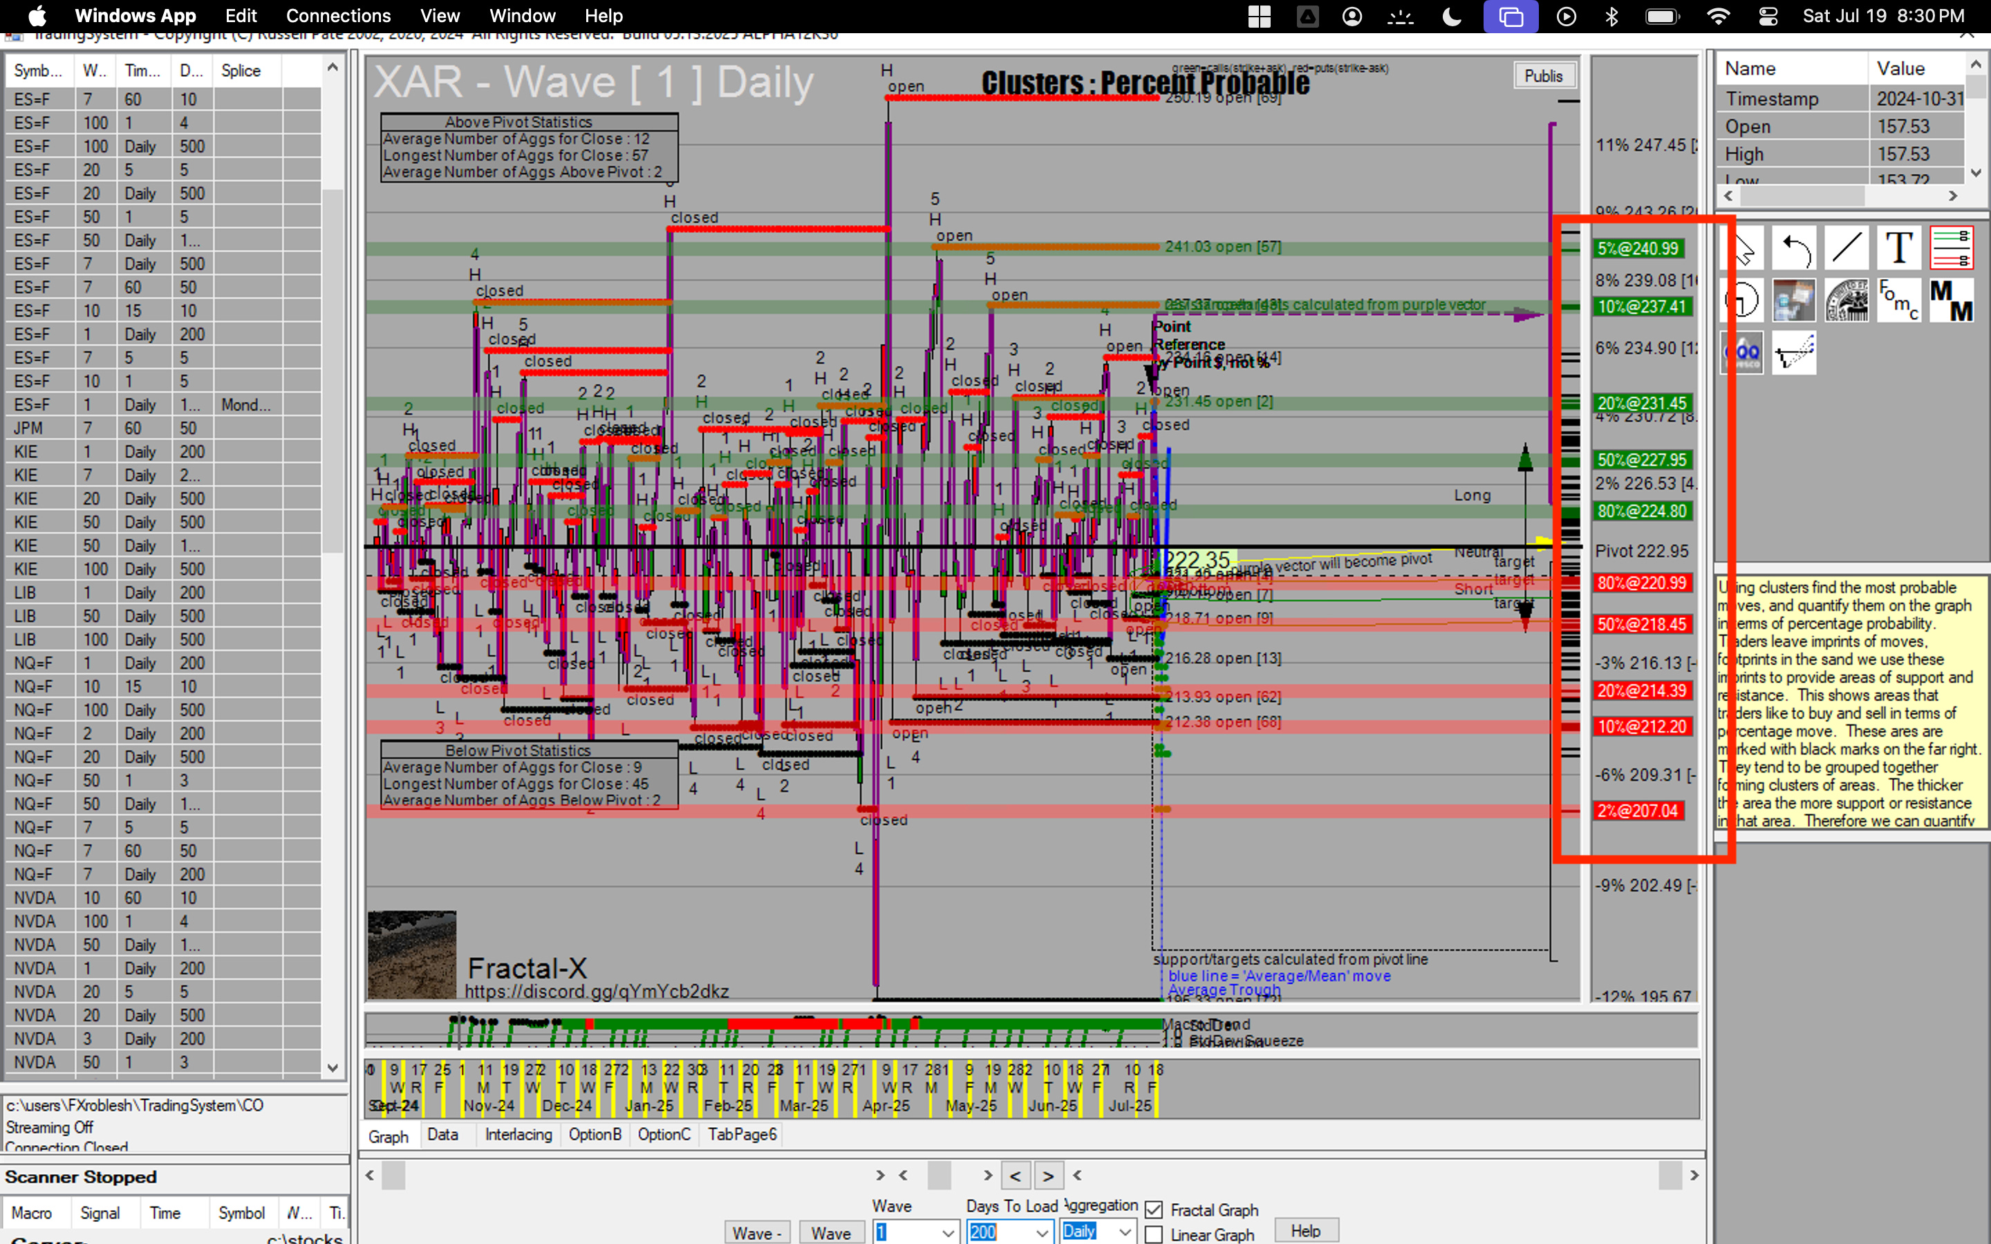The width and height of the screenshot is (1991, 1244).
Task: Click the Federal Reserve seal icon
Action: (1847, 301)
